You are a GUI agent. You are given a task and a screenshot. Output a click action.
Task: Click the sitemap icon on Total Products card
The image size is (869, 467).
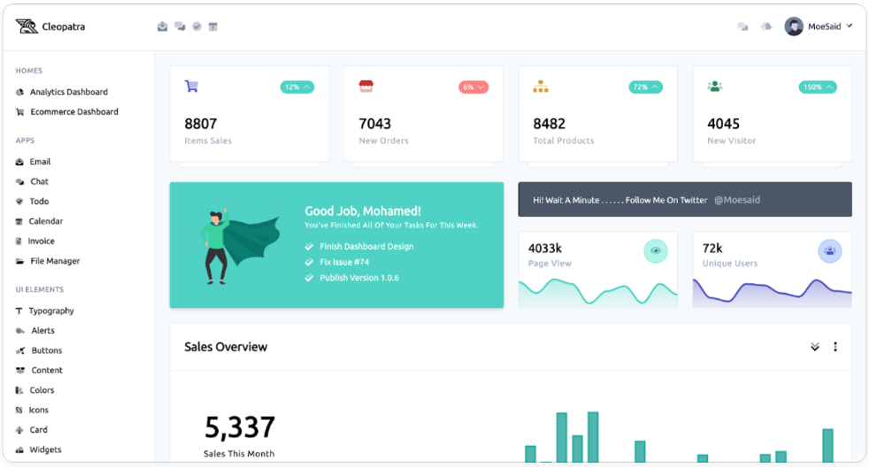pos(541,87)
